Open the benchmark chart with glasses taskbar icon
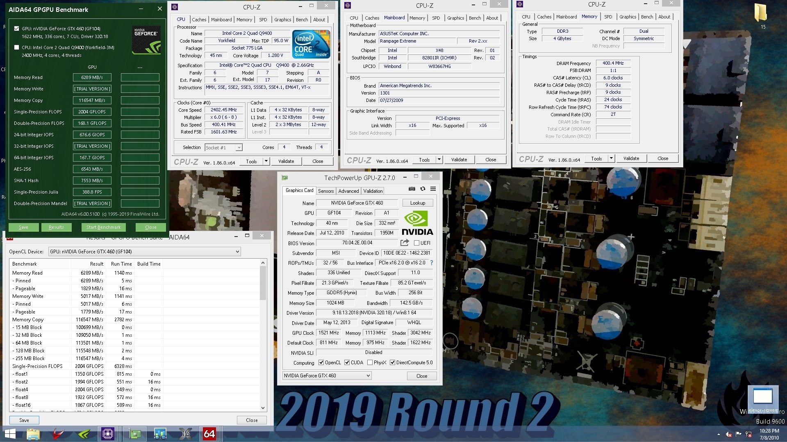This screenshot has height=442, width=787. (x=160, y=434)
